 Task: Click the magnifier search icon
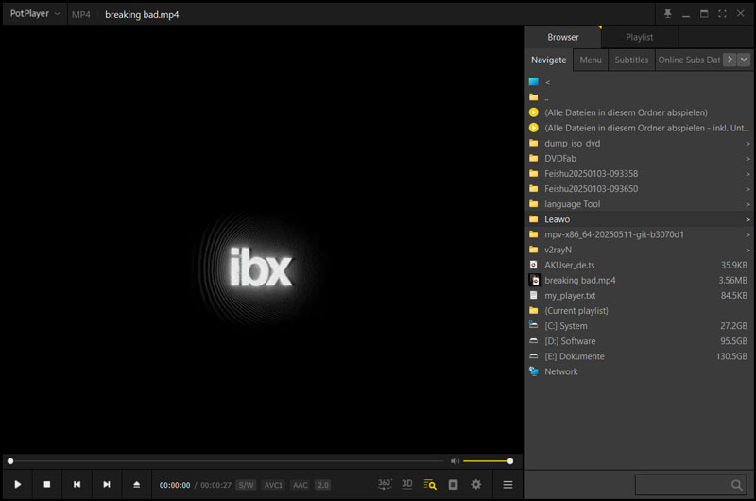coord(737,485)
